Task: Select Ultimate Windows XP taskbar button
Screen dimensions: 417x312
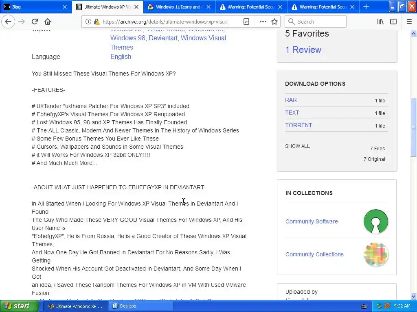Action: pos(75,306)
